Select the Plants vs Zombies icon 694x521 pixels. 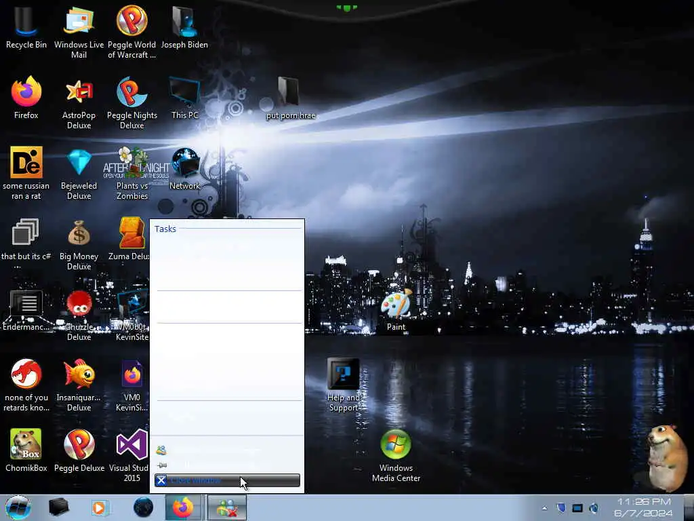(132, 173)
